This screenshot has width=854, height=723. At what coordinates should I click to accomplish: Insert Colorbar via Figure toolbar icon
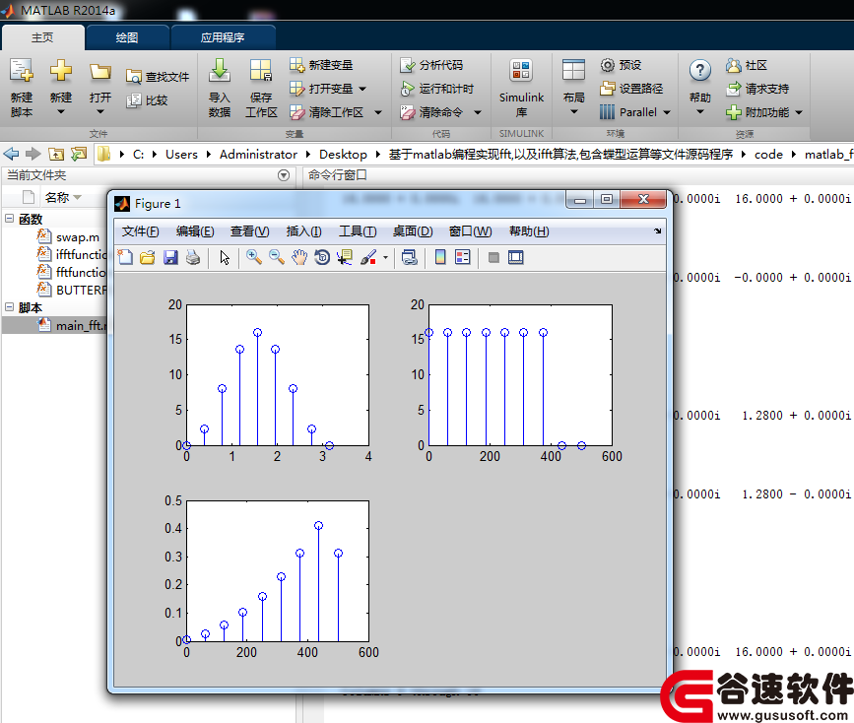pos(440,257)
